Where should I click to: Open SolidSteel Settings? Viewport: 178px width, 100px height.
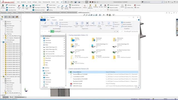(x=128, y=5)
